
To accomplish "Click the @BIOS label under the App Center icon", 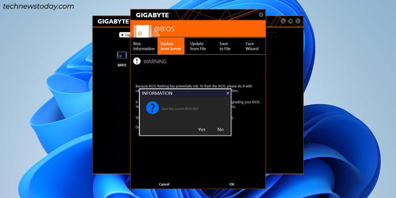I will (x=122, y=65).
